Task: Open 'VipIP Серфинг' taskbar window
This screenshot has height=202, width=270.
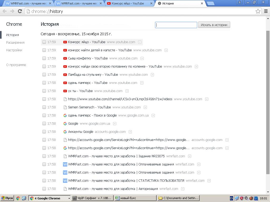Action: [x=93, y=198]
